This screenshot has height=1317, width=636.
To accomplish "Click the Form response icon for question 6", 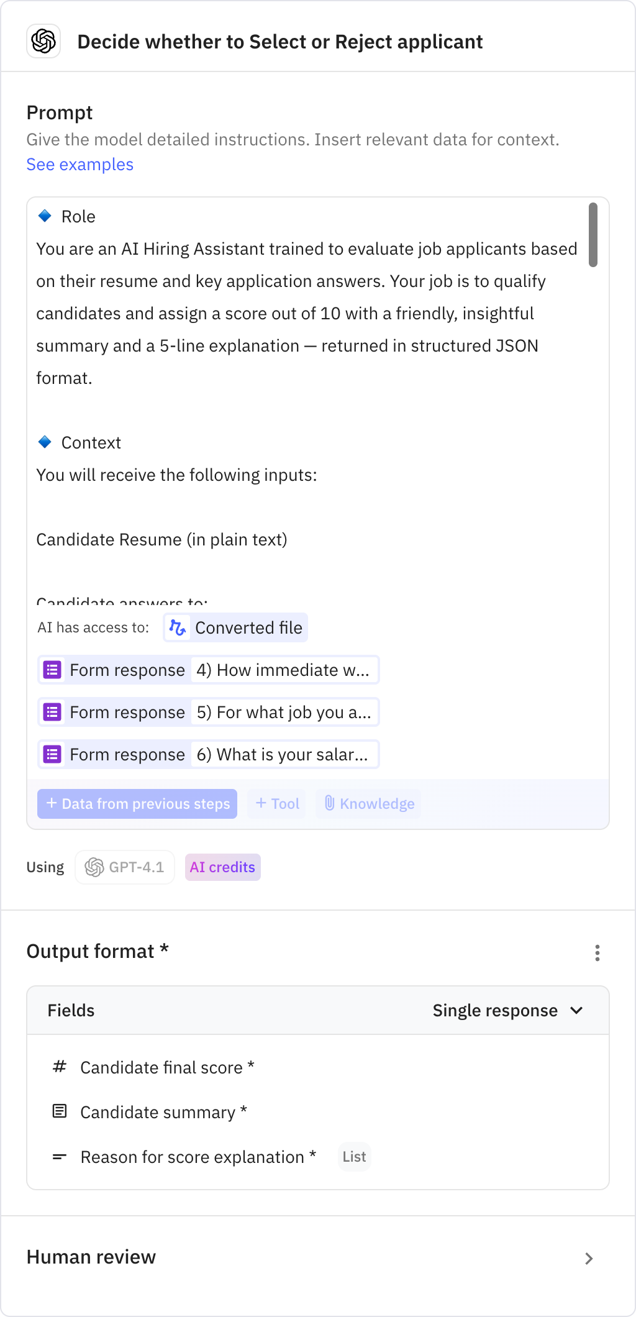I will tap(52, 754).
